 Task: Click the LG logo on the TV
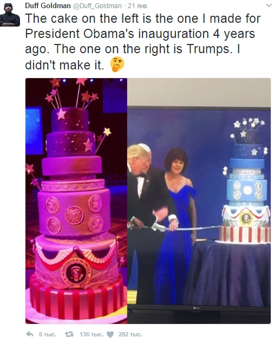(196, 308)
